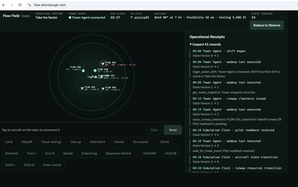Choose the Turn L command
Image resolution: width=298 pixels, height=187 pixels.
[x=31, y=153]
